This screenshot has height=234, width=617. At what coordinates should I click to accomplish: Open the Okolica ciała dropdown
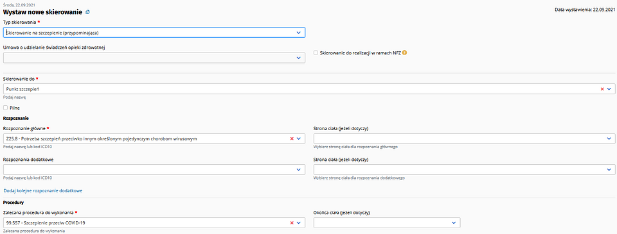coord(454,222)
